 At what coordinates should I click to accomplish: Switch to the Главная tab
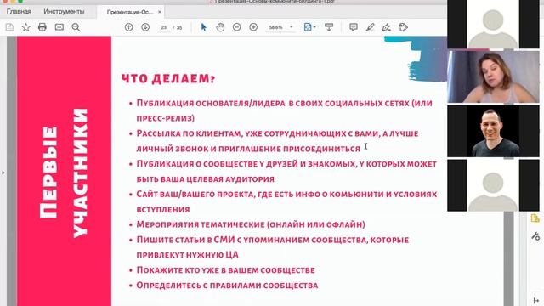pyautogui.click(x=19, y=11)
